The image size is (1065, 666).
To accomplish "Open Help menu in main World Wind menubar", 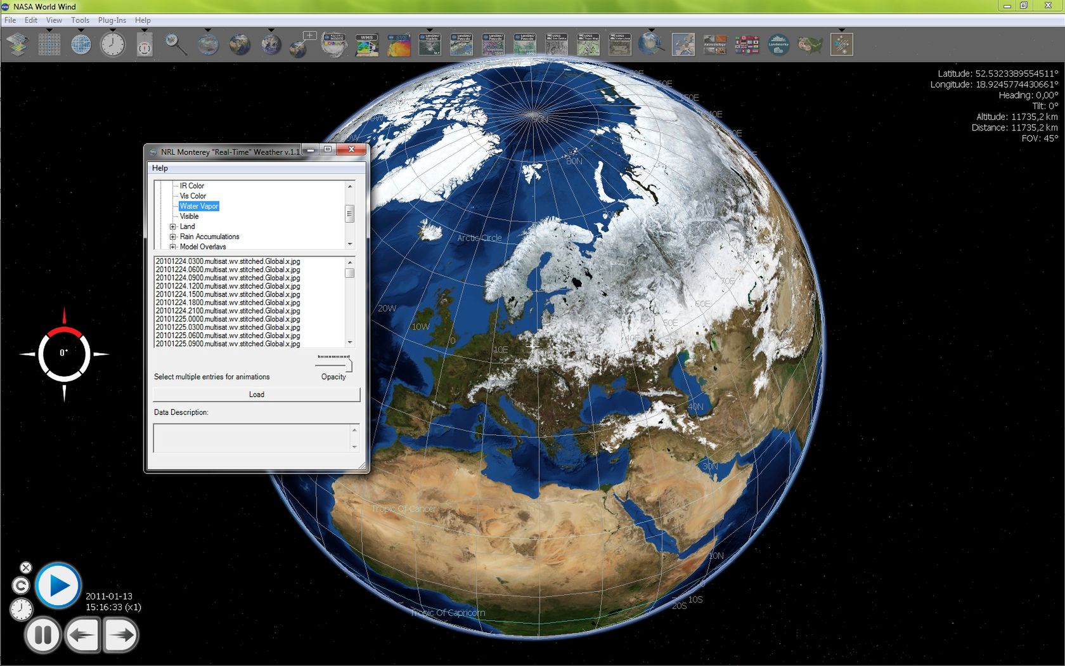I will click(143, 20).
